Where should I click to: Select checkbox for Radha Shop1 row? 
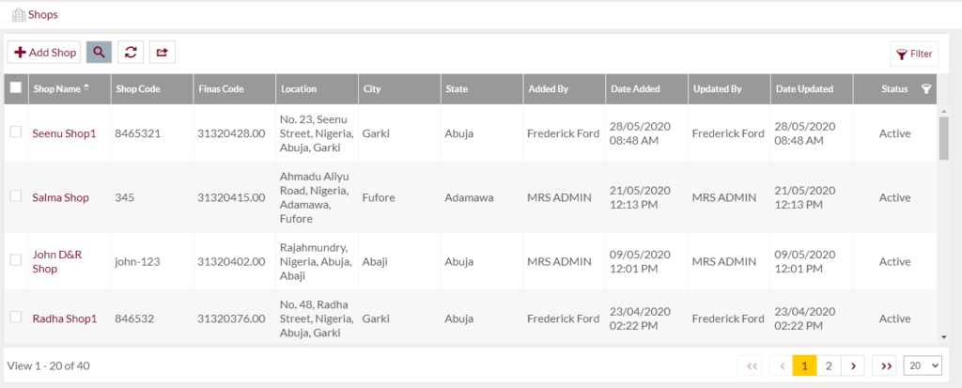click(x=16, y=318)
